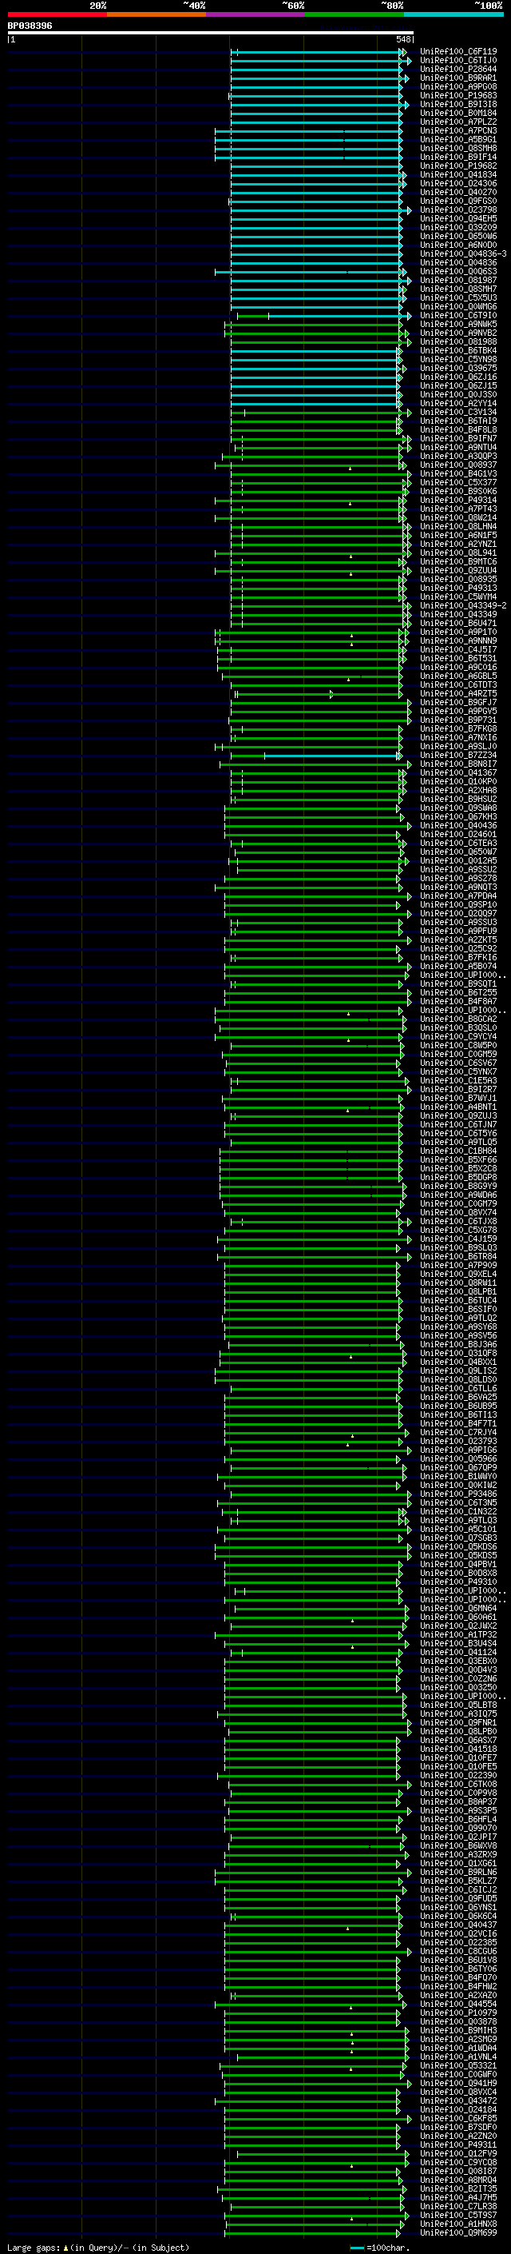Select the BP038396 query name label
The image size is (511, 2254).
pos(30,26)
